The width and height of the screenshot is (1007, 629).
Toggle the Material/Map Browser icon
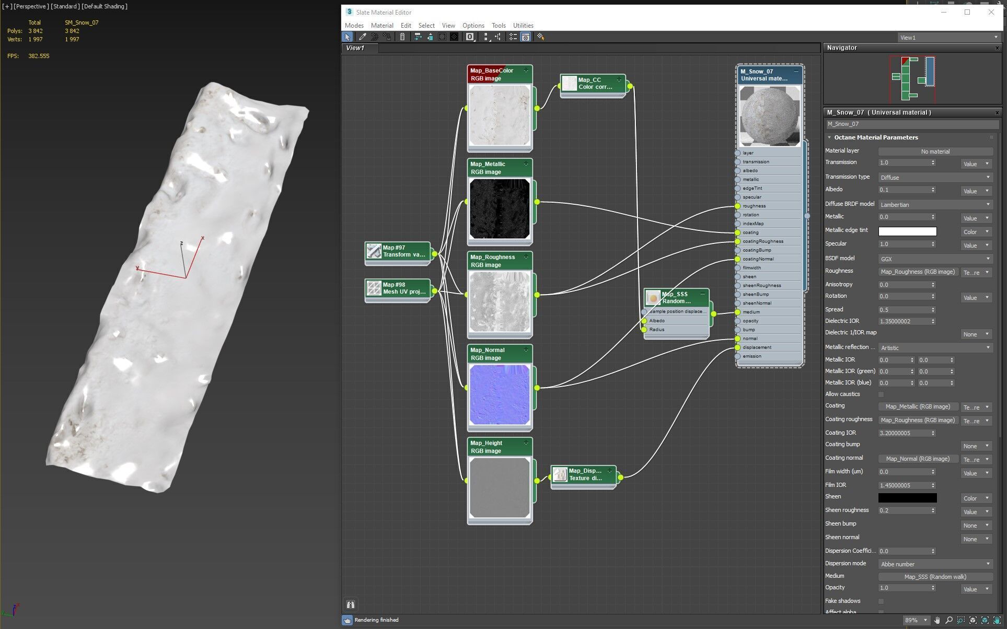pos(513,37)
